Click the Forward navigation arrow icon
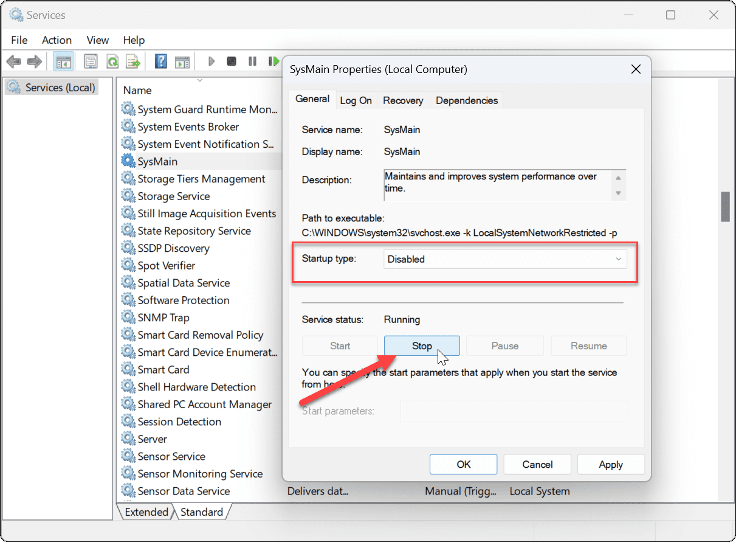Viewport: 736px width, 542px height. [35, 61]
